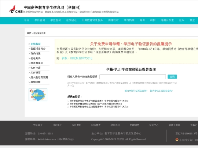Click 首页 in the breadcrumb
The height and width of the screenshot is (148, 198).
(29, 33)
